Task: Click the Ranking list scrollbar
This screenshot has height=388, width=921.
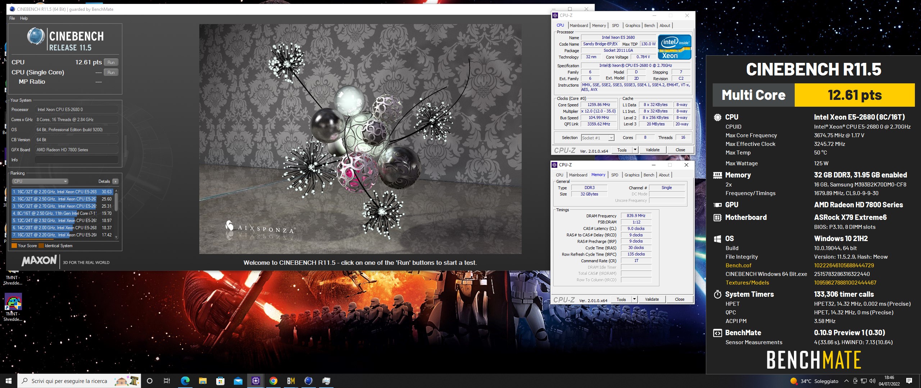Action: coord(116,214)
